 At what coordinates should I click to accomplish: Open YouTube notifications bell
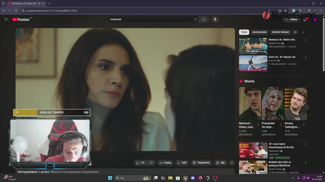305,19
